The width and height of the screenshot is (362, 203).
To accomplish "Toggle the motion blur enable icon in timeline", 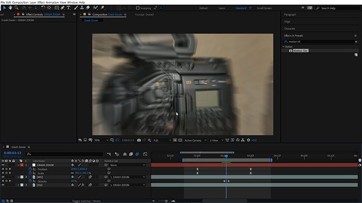I will point(137,154).
